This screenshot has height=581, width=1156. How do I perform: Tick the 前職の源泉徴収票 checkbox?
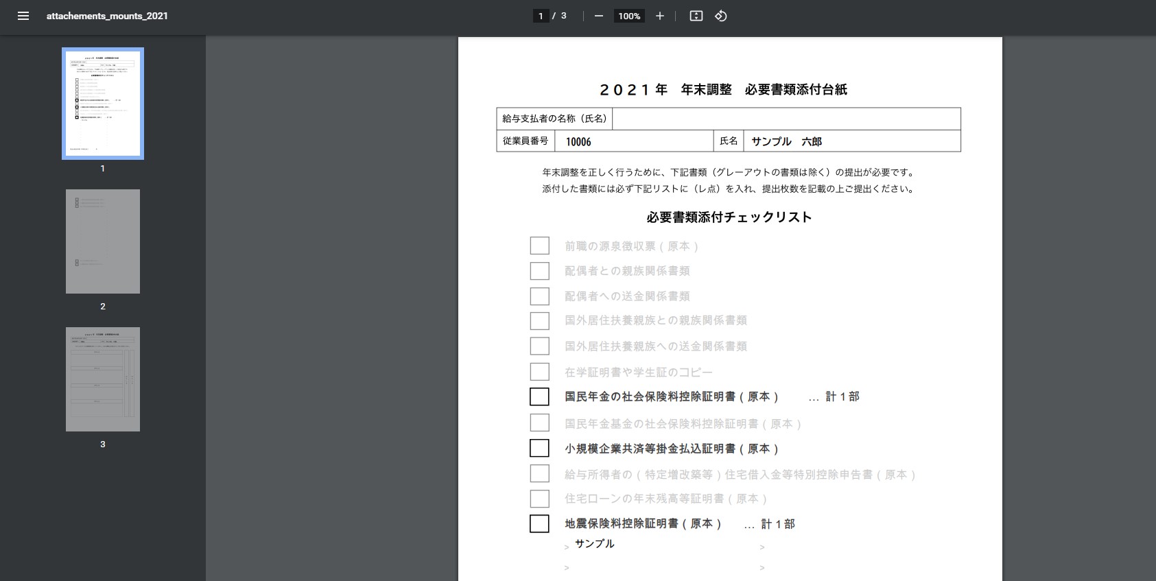[x=539, y=246]
